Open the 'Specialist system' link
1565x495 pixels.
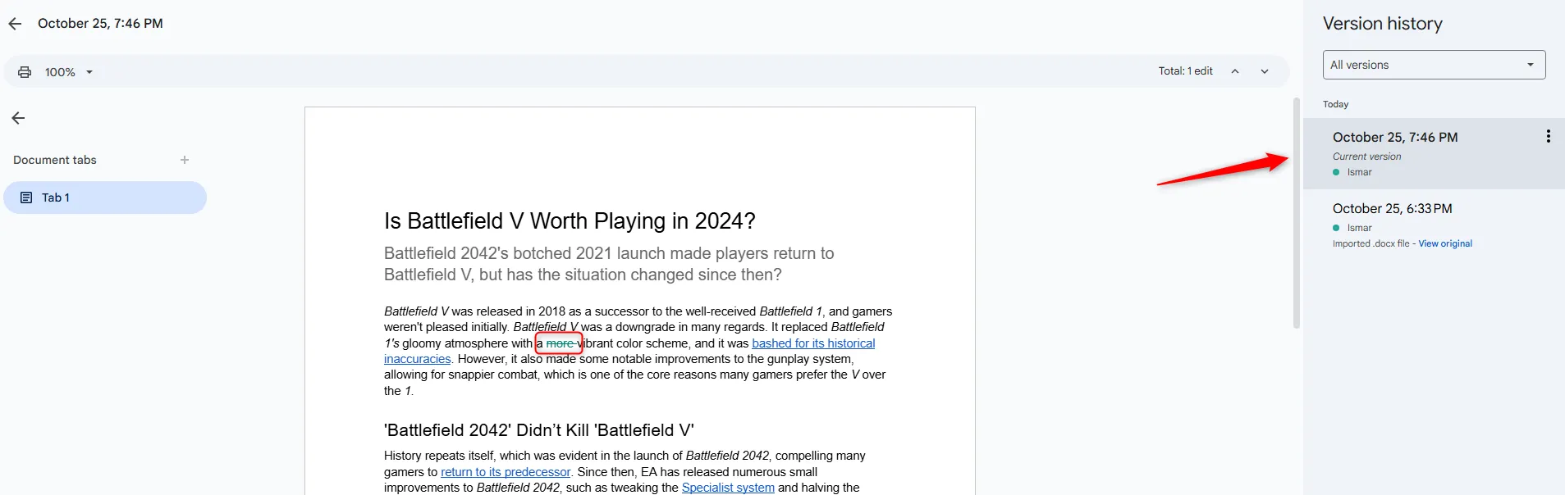coord(728,488)
